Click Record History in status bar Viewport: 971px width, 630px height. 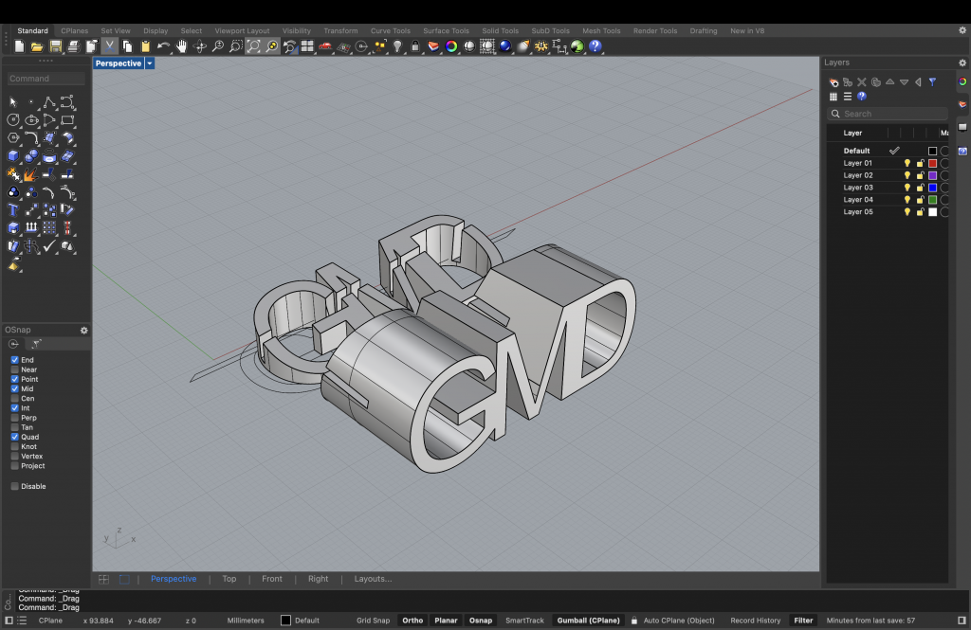756,621
